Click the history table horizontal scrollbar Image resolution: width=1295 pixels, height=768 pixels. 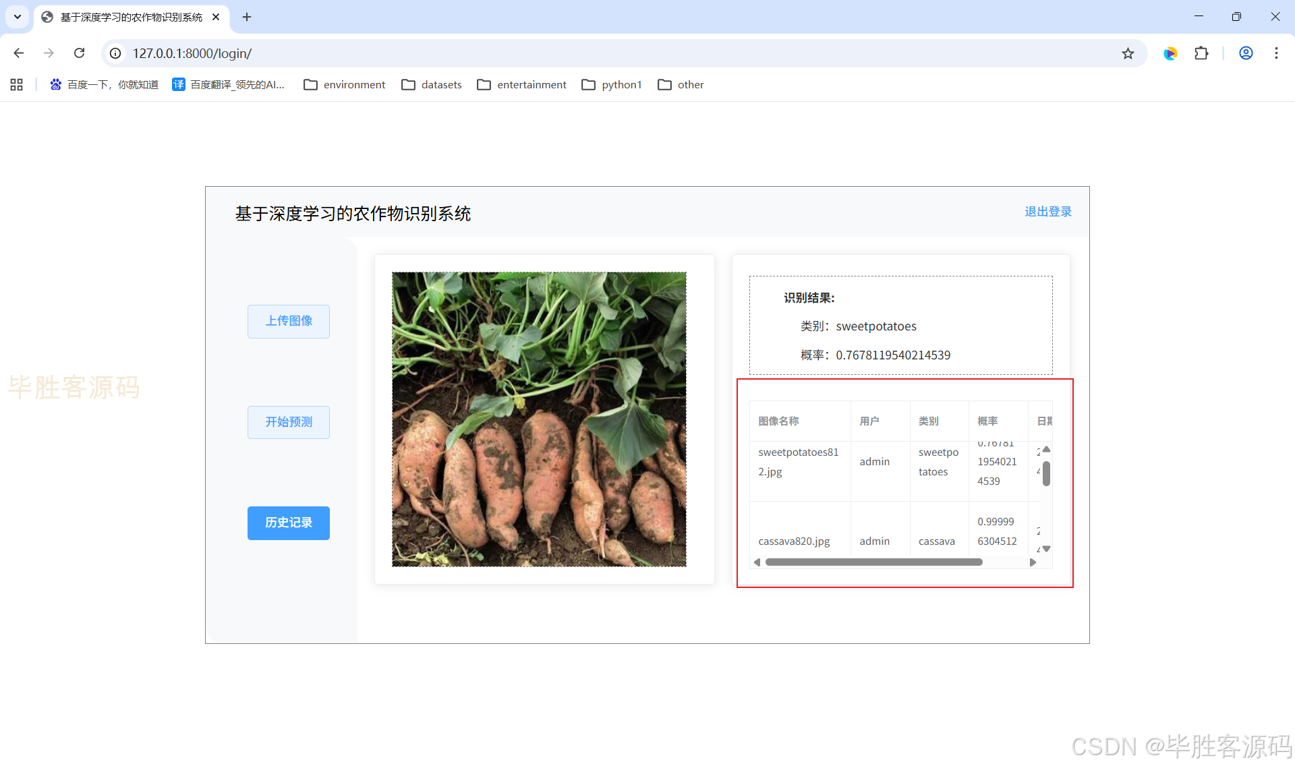[x=873, y=562]
